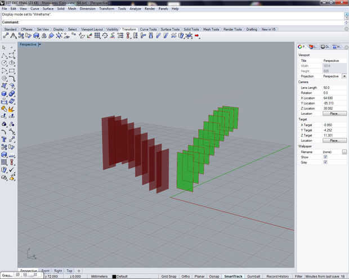Image resolution: width=349 pixels, height=279 pixels.
Task: Click the check mark icon in left sidebar
Action: (12, 170)
